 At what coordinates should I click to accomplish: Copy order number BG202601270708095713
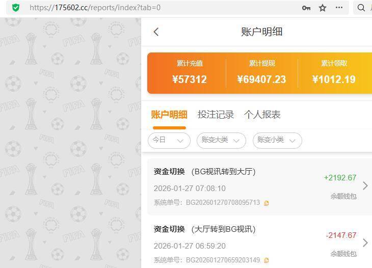[x=267, y=203]
